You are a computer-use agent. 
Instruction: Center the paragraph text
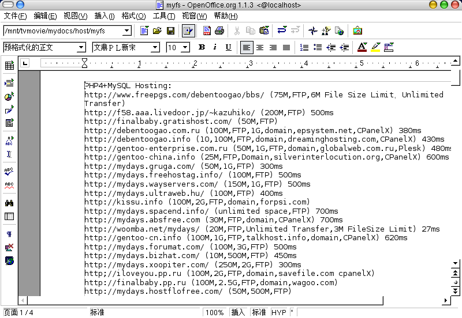tap(260, 47)
